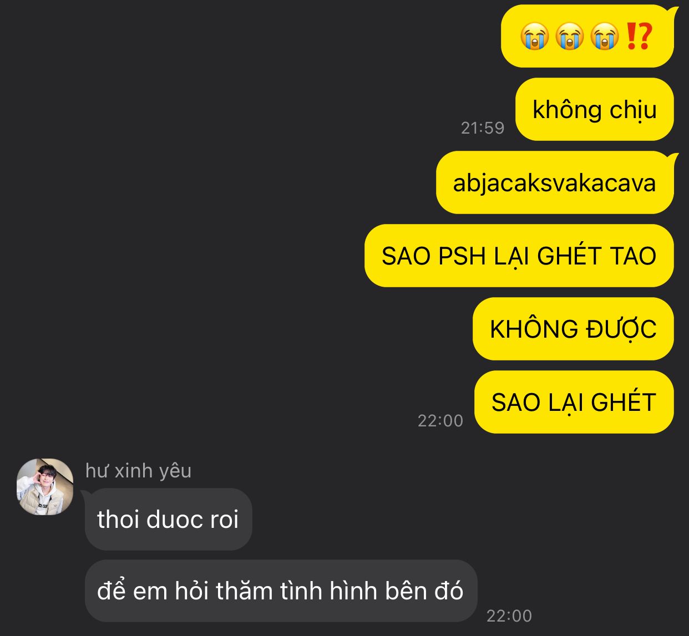The width and height of the screenshot is (689, 636).
Task: Tap the word TAO ending PSH message
Action: click(633, 256)
